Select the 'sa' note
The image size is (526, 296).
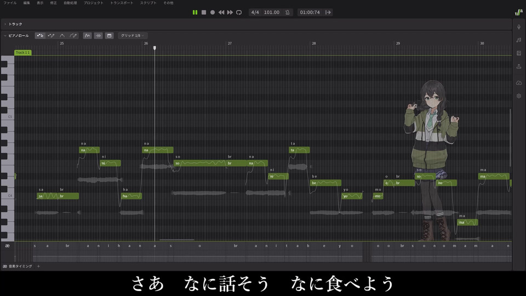[47, 196]
